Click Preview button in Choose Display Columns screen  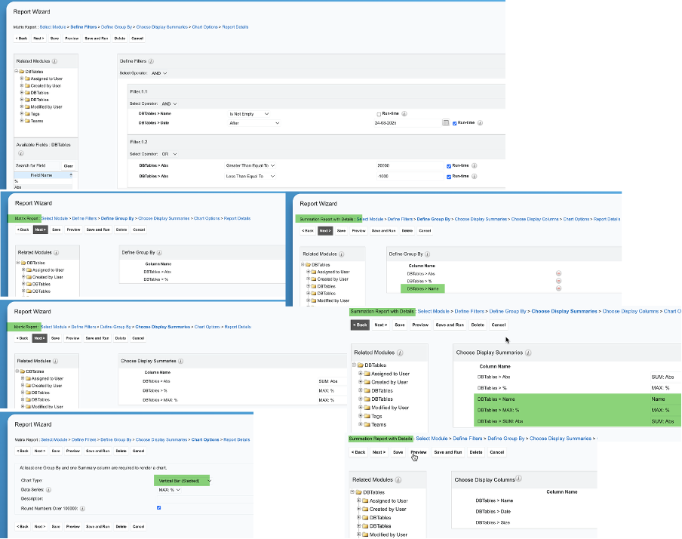point(419,452)
